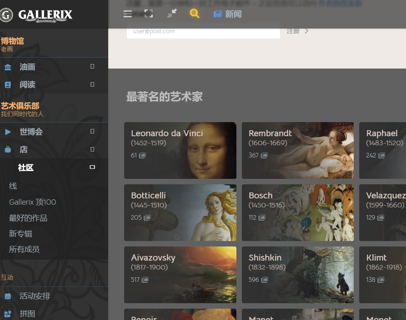The image size is (406, 320).
Task: Click the image count icon on Leonardo card
Action: coord(142,155)
